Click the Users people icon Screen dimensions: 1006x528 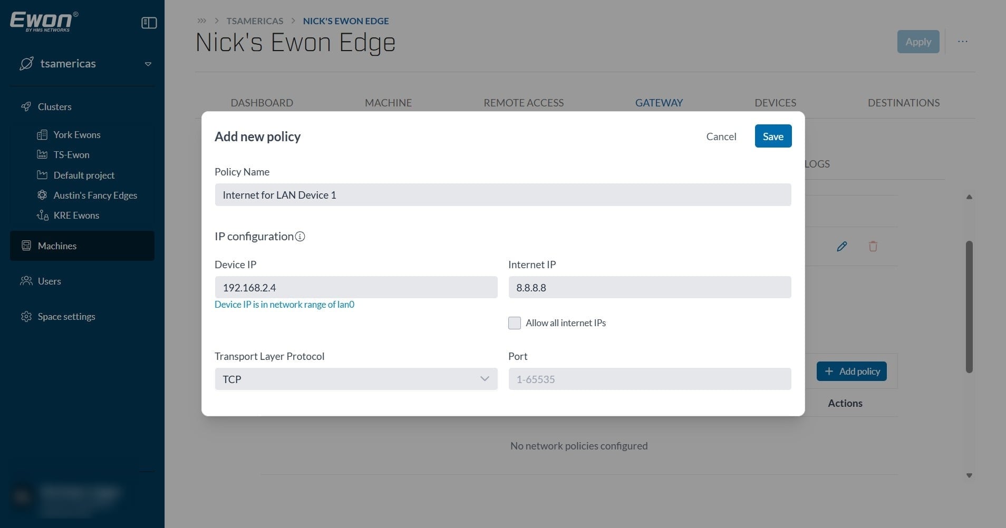point(26,281)
